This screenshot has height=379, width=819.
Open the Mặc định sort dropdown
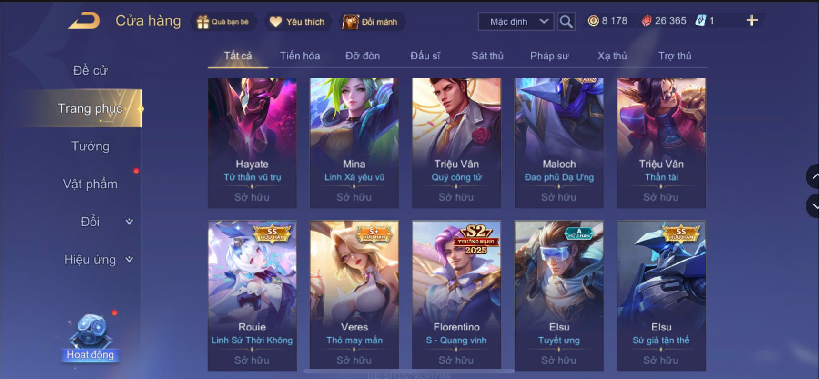tap(516, 22)
